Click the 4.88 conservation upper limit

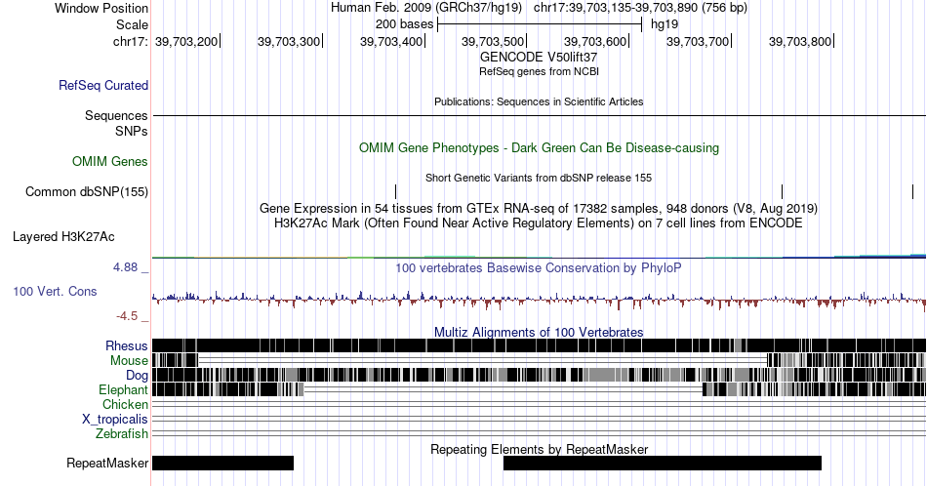tap(125, 267)
